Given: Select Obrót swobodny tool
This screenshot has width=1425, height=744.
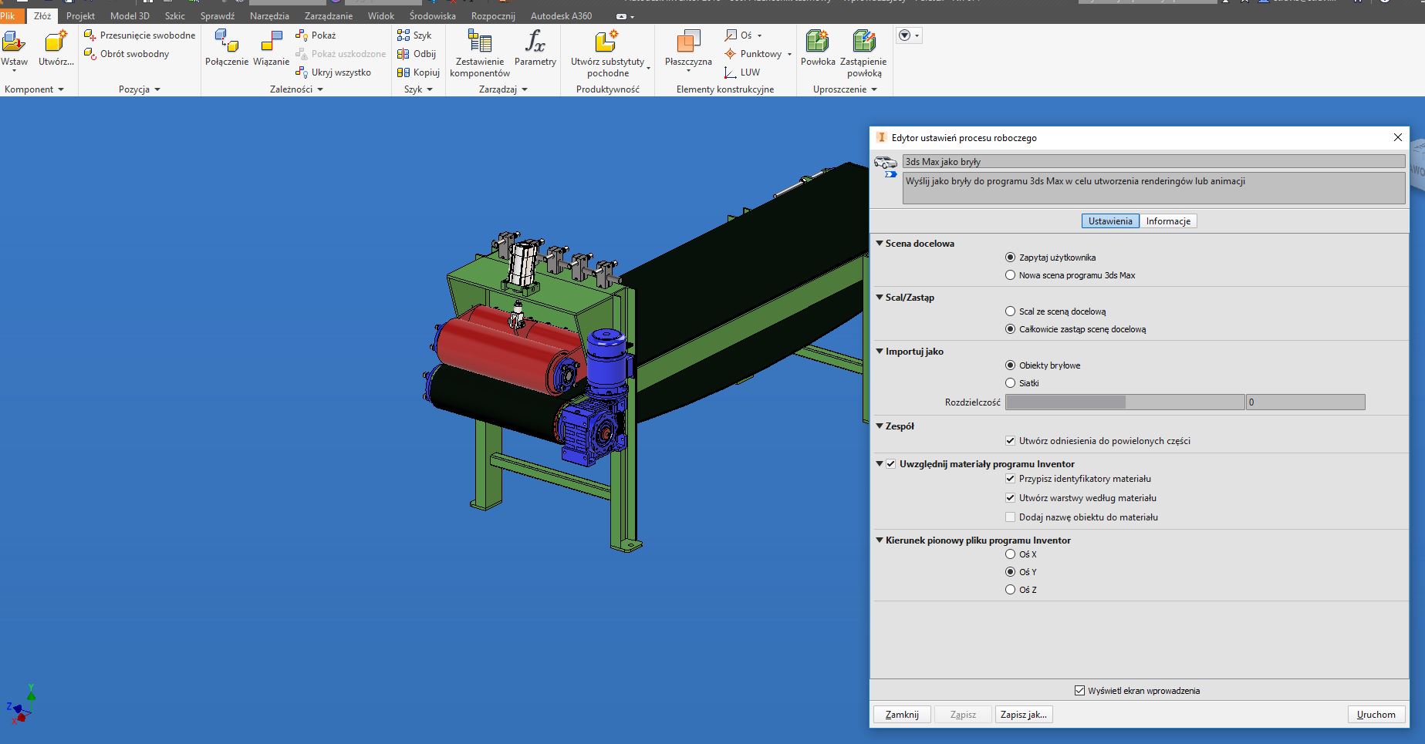Looking at the screenshot, I should (127, 54).
